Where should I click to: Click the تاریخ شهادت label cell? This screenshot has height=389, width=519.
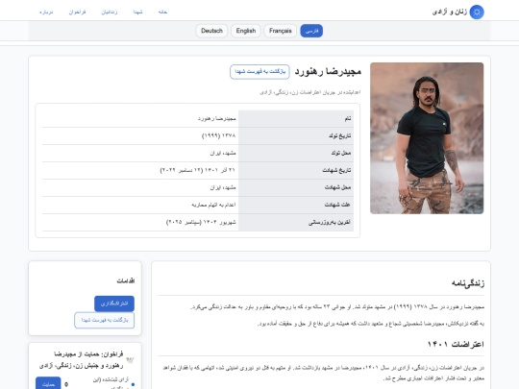click(296, 170)
